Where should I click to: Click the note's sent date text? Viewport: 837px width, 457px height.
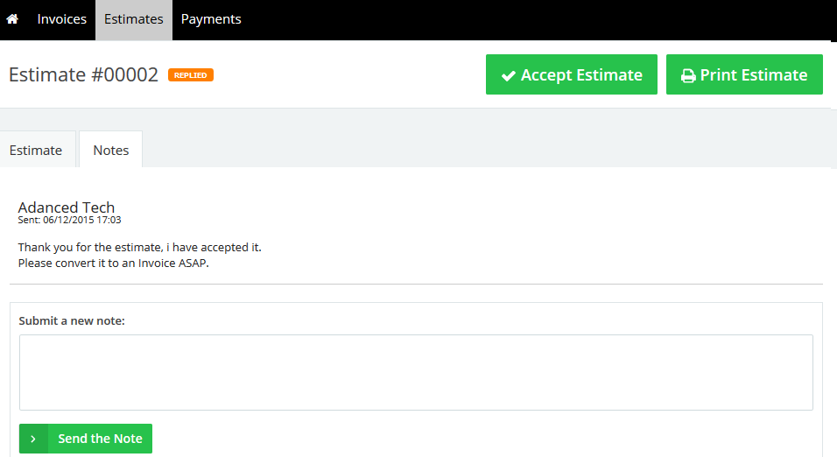pos(69,221)
